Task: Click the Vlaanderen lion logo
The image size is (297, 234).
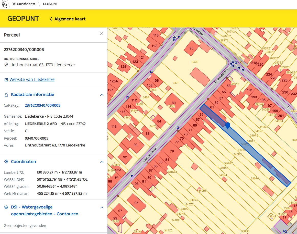Action: point(4,4)
